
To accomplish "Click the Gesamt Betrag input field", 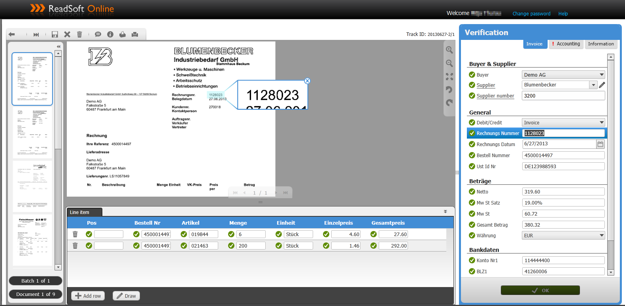I will coord(563,225).
